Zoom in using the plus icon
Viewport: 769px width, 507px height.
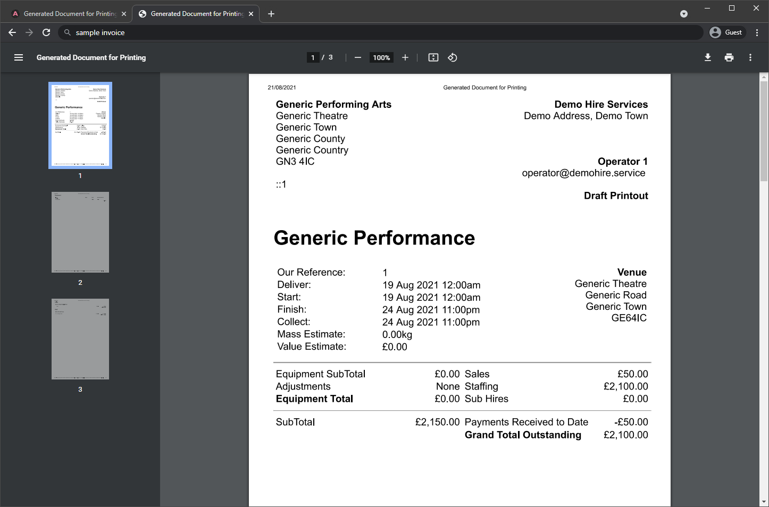tap(405, 57)
